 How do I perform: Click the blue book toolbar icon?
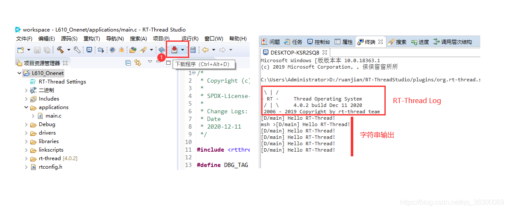pos(162,50)
